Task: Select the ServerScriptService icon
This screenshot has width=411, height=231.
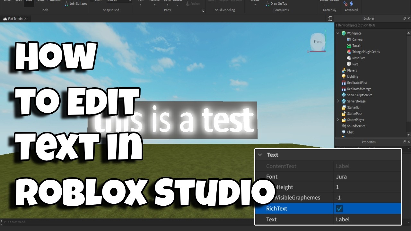Action: [344, 95]
